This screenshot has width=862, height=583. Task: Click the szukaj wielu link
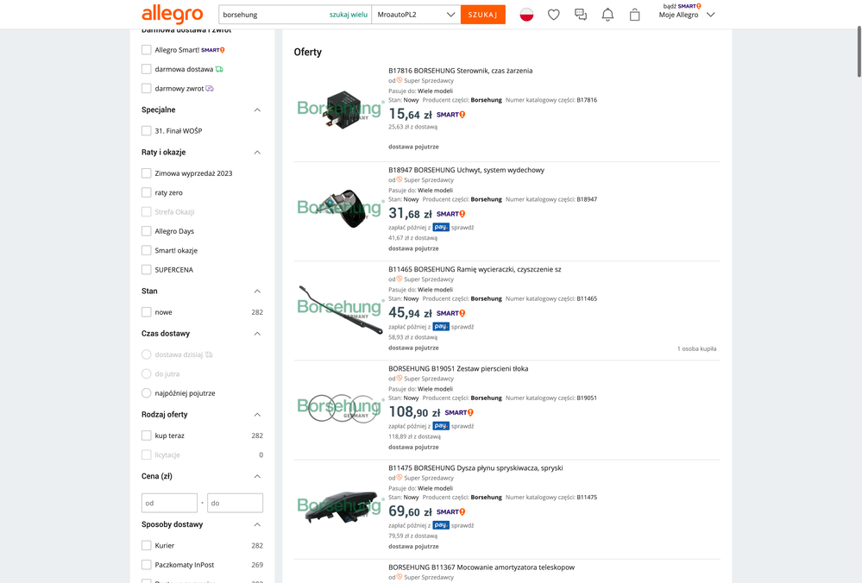(x=349, y=15)
